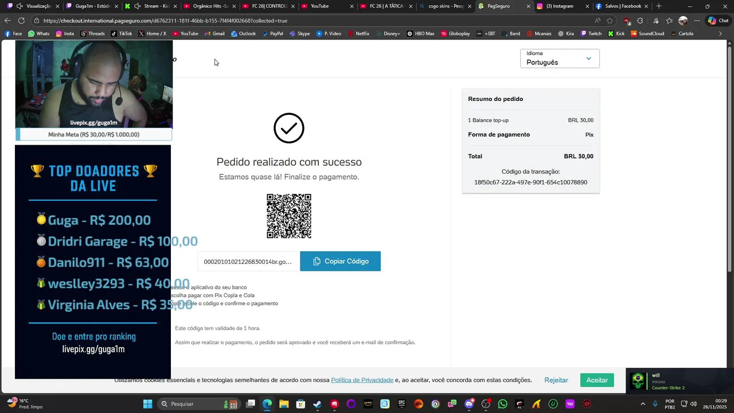Open File Explorer from taskbar
The width and height of the screenshot is (734, 413).
click(284, 404)
